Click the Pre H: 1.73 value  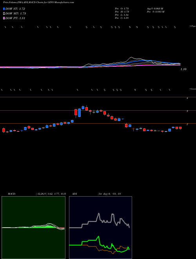tap(122, 12)
